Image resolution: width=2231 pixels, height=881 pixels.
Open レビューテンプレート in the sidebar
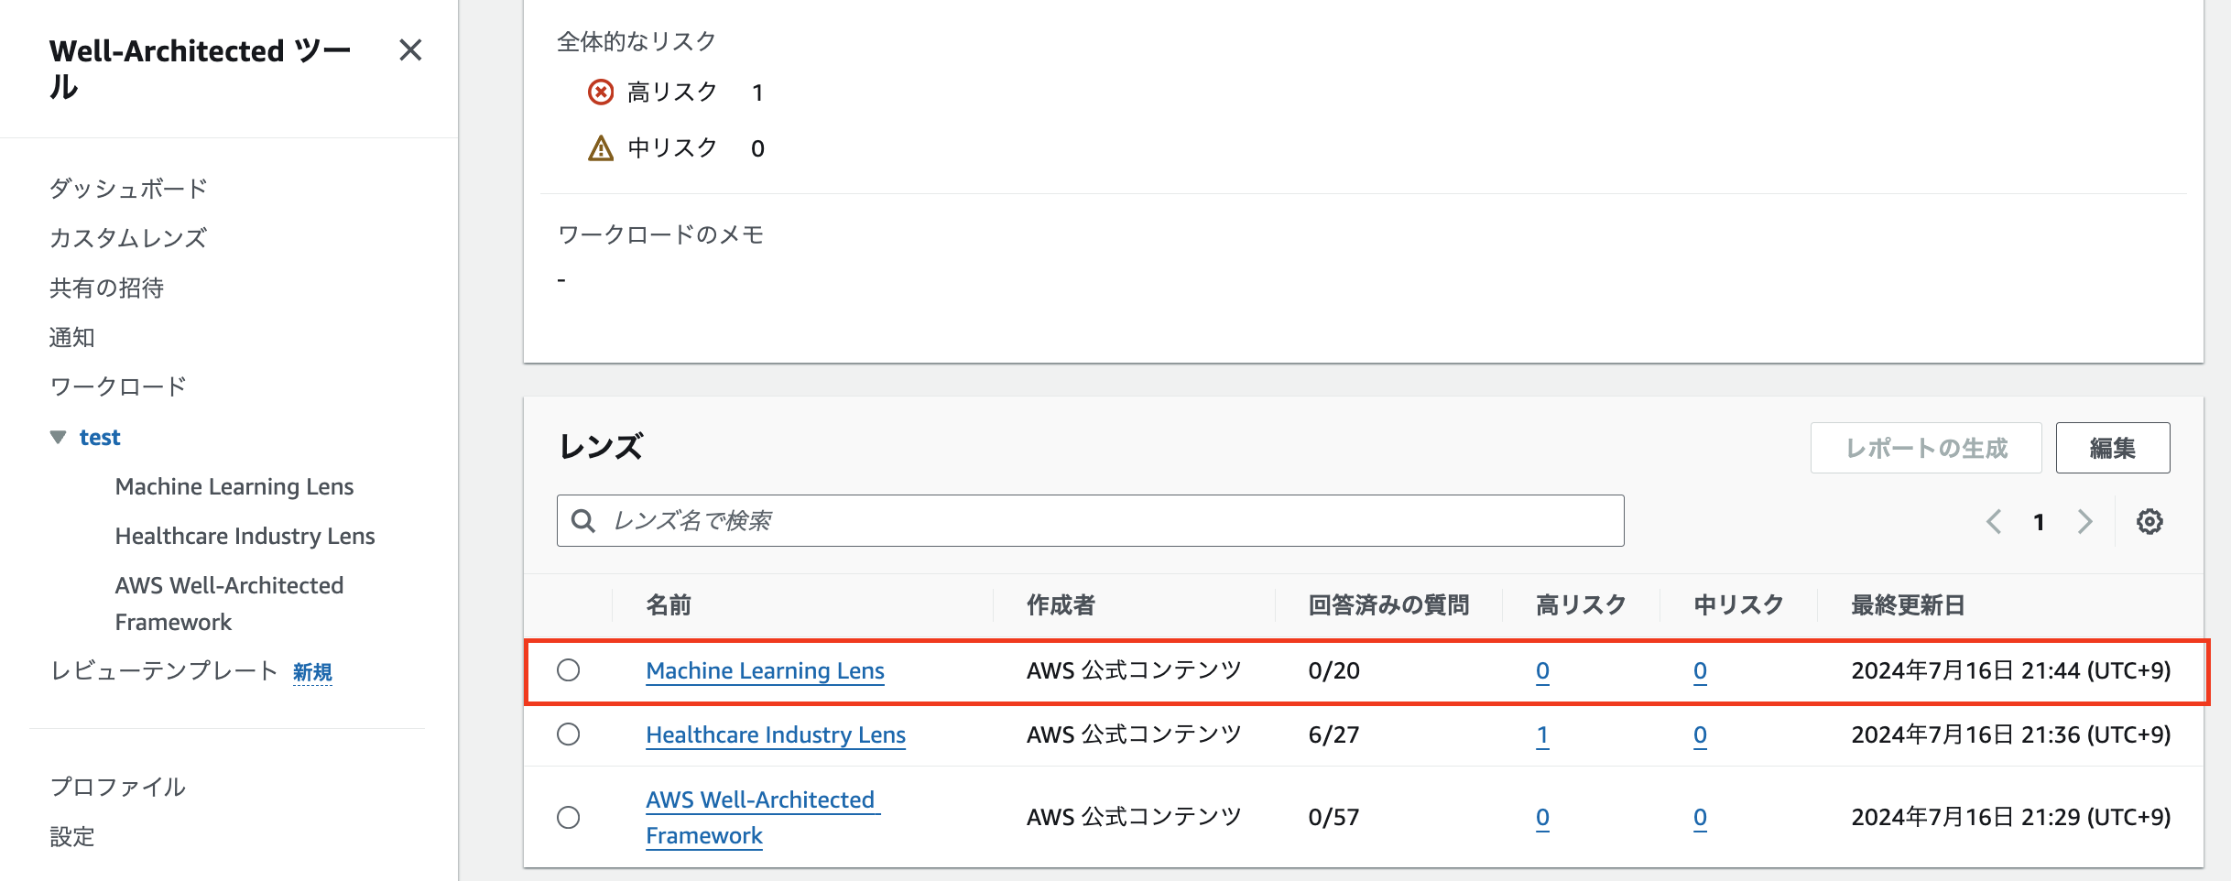pyautogui.click(x=164, y=671)
